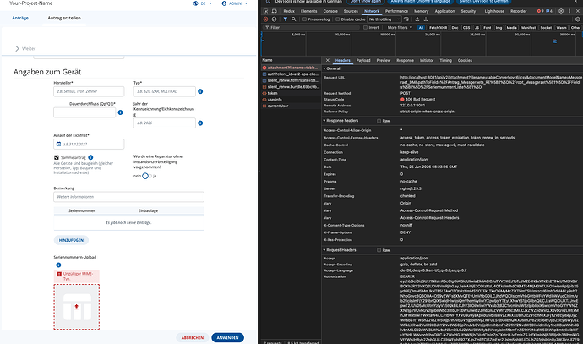Image resolution: width=583 pixels, height=344 pixels.
Task: Select the currentUser request row
Action: tap(291, 106)
